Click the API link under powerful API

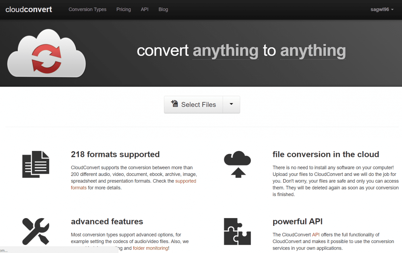[x=315, y=234]
